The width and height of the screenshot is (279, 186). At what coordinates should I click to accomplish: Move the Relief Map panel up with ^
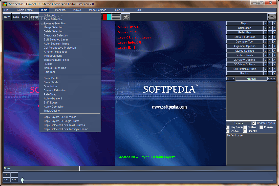[x=270, y=32]
